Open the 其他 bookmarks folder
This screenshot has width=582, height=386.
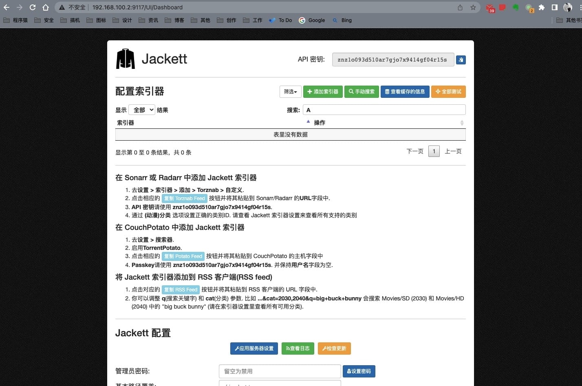click(201, 20)
